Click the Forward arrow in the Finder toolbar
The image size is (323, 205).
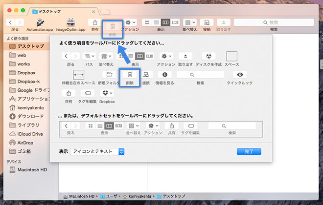[x=20, y=22]
